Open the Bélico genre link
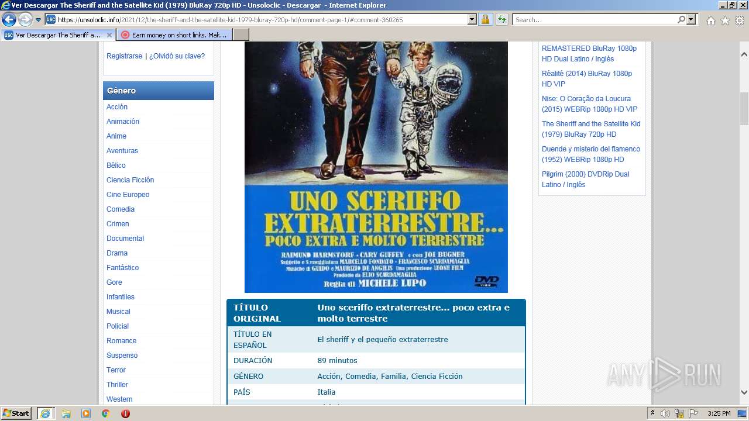The height and width of the screenshot is (421, 749). tap(116, 165)
